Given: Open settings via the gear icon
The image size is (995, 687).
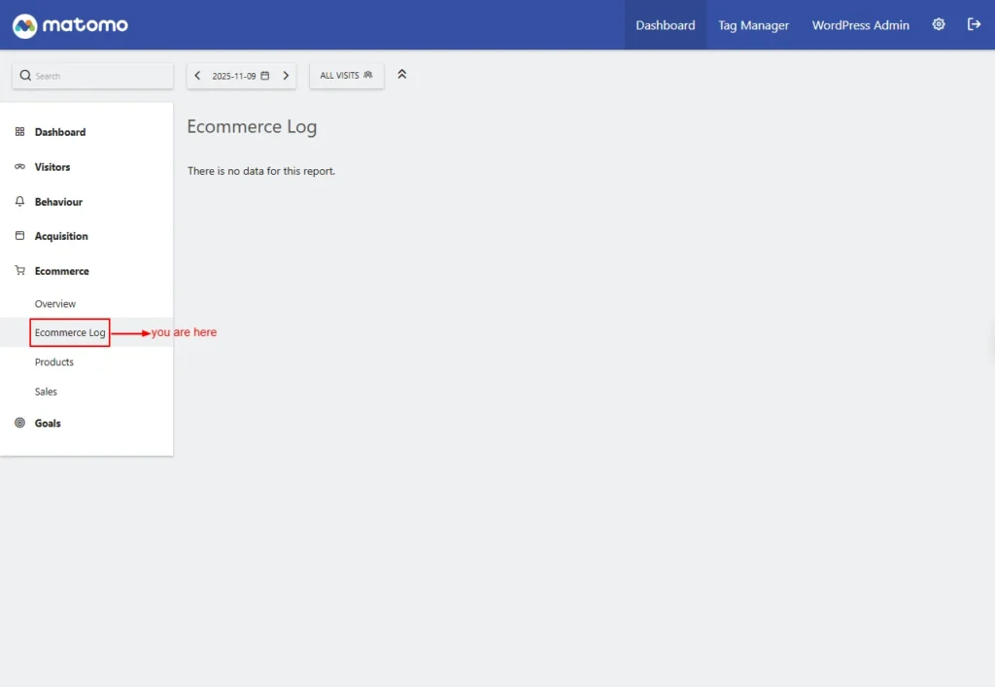Looking at the screenshot, I should [x=939, y=25].
